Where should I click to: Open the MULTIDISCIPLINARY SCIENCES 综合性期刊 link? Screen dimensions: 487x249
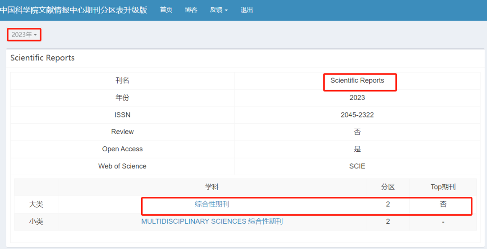(x=212, y=222)
